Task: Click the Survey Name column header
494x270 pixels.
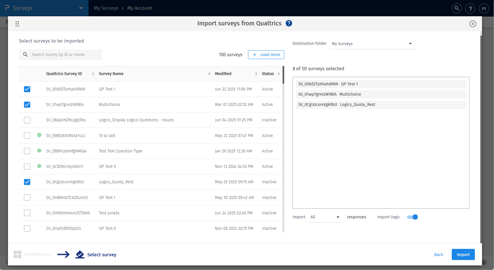Action: (x=111, y=74)
